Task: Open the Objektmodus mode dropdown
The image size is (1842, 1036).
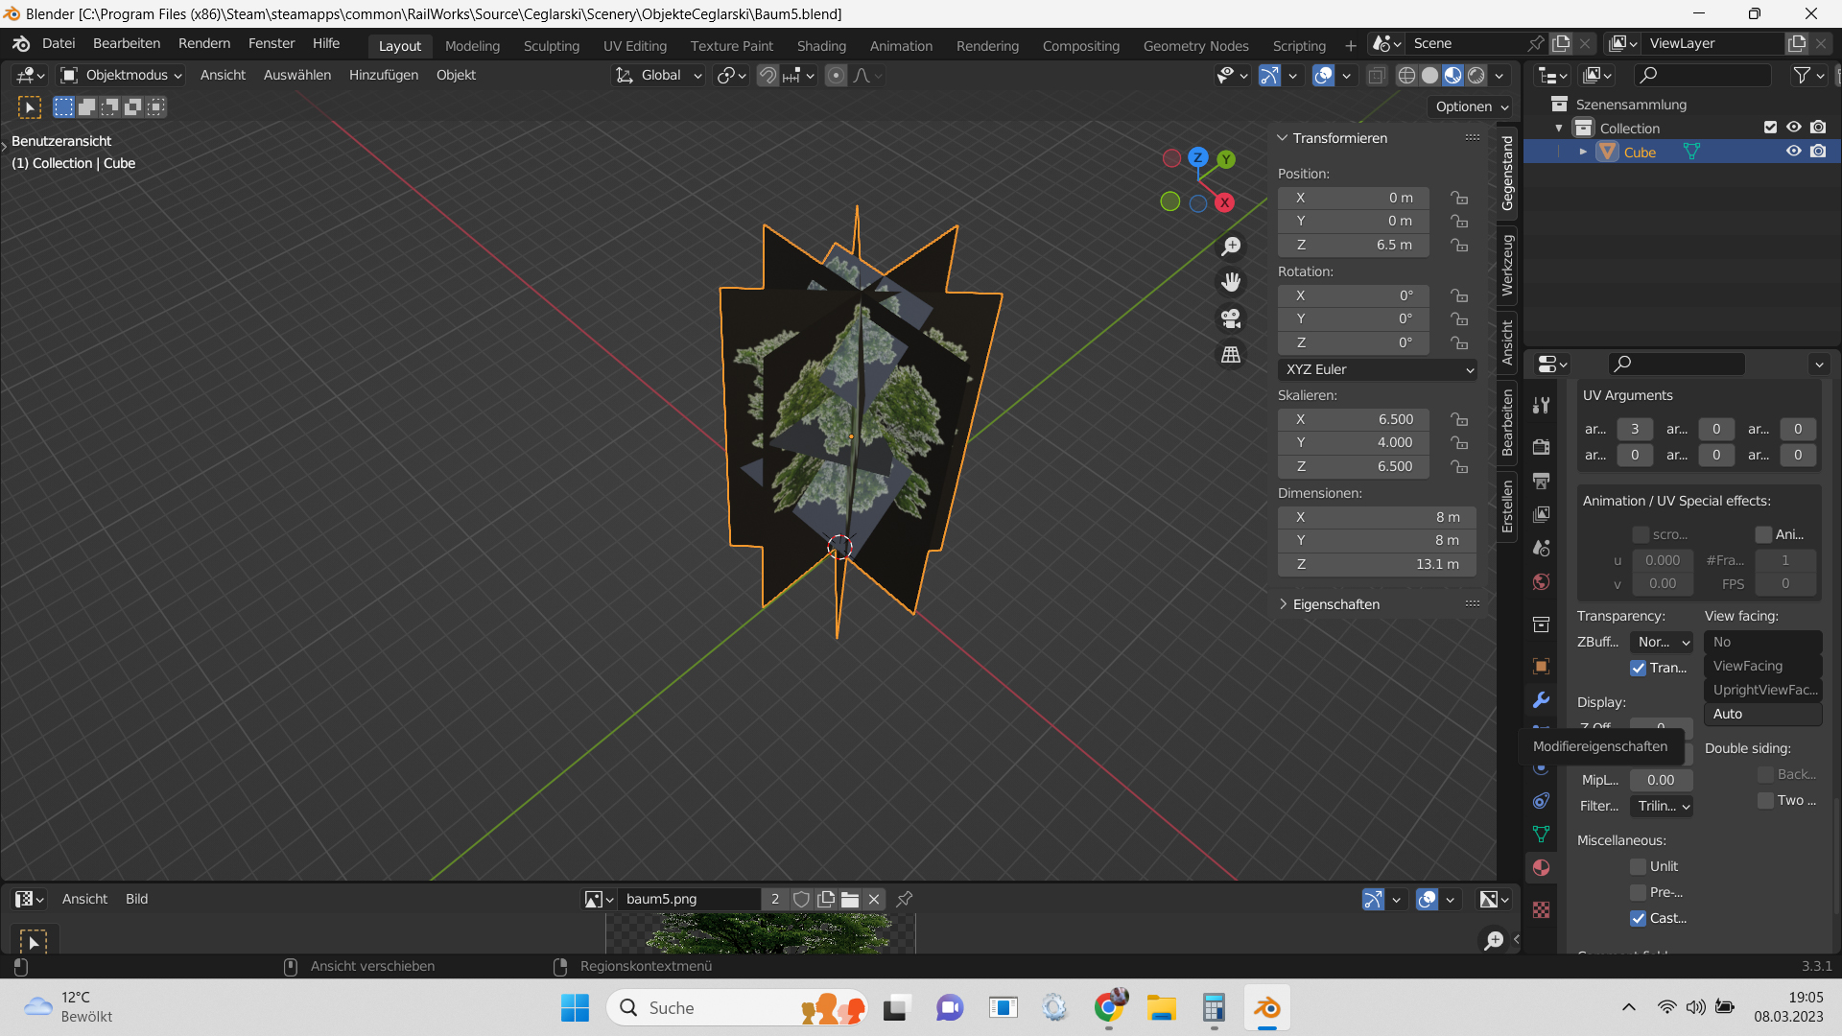Action: (x=121, y=75)
